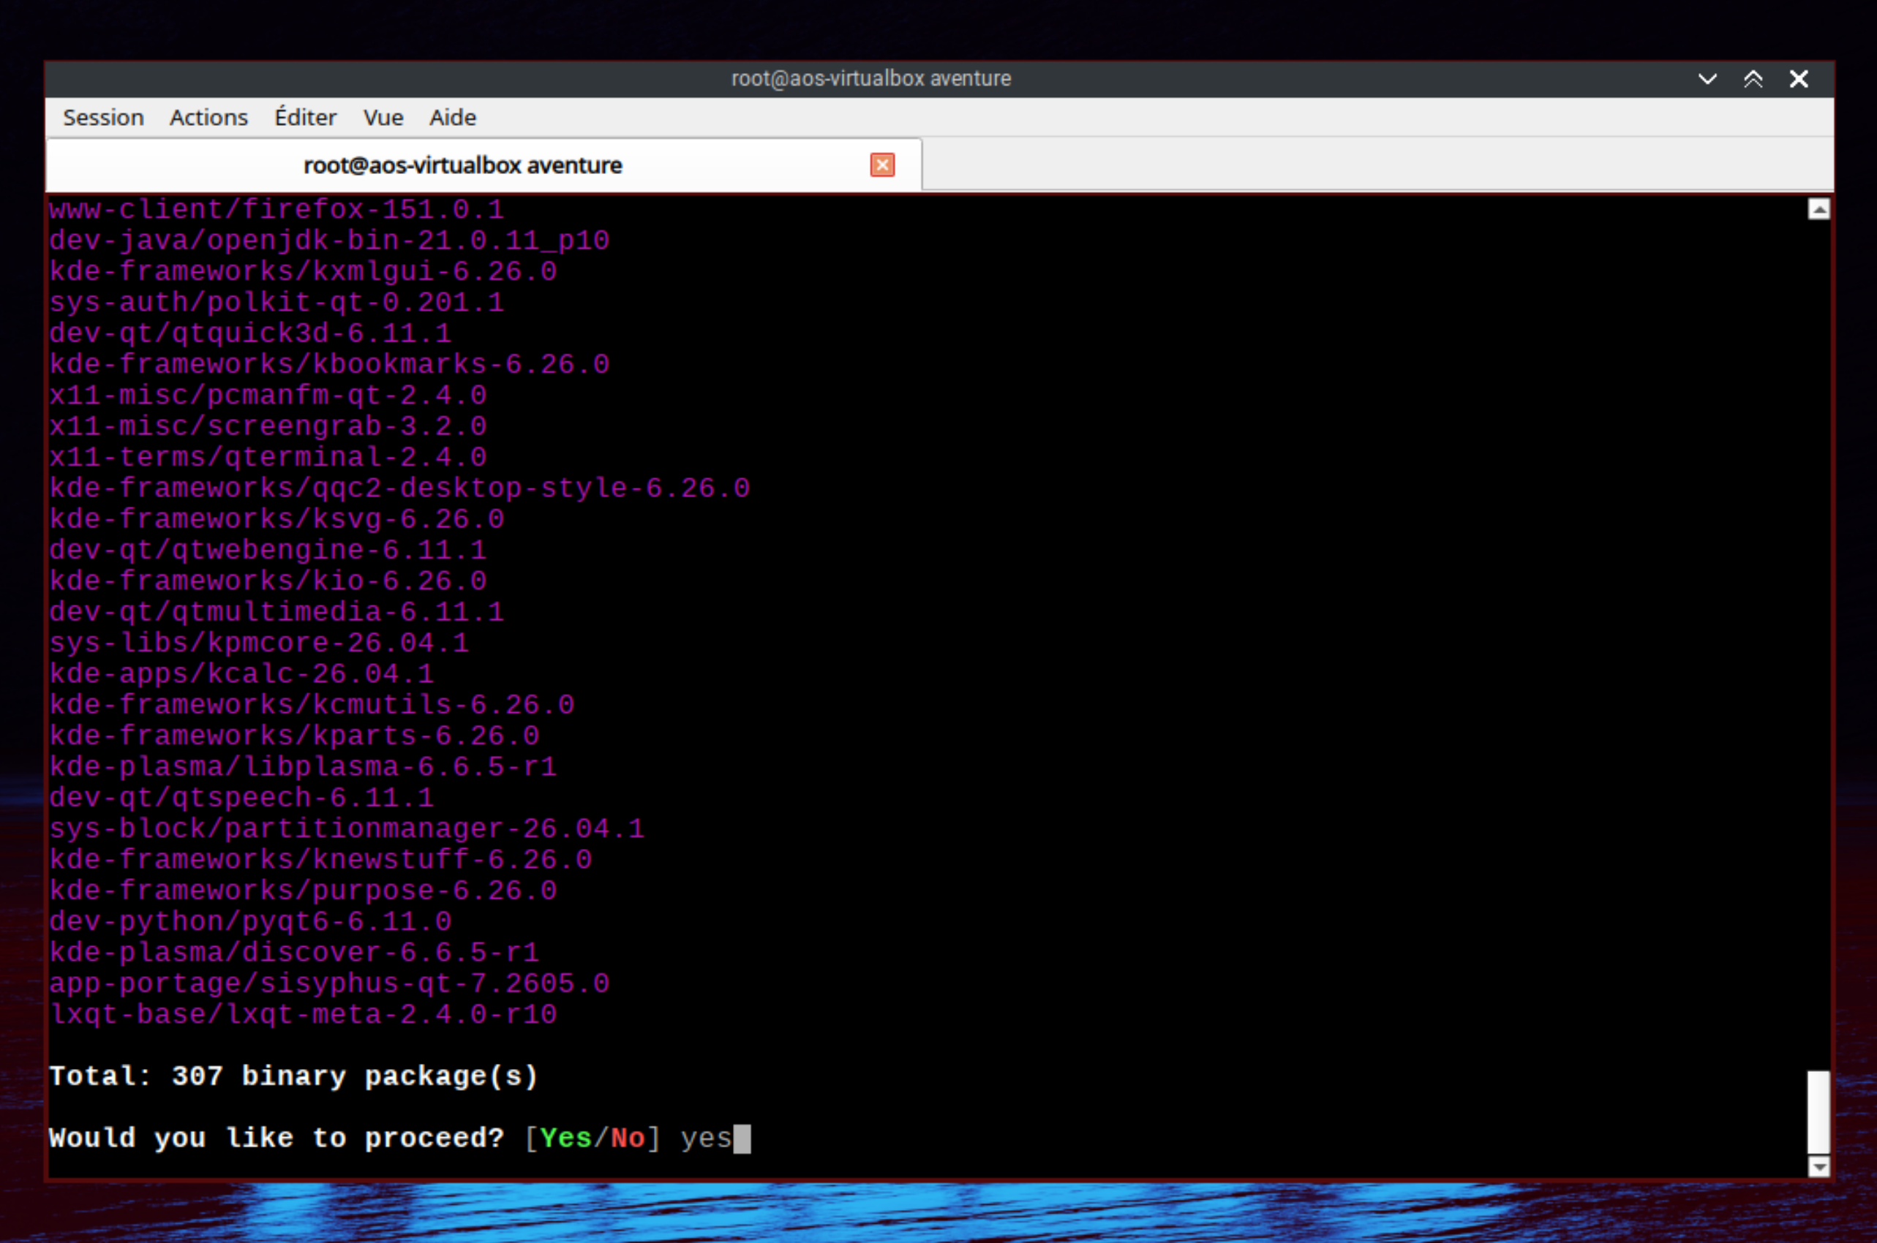Image resolution: width=1877 pixels, height=1243 pixels.
Task: Maximize window using double chevron icon
Action: (1753, 78)
